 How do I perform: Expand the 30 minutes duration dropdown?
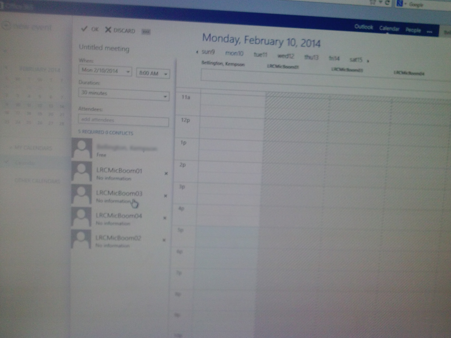pos(123,94)
